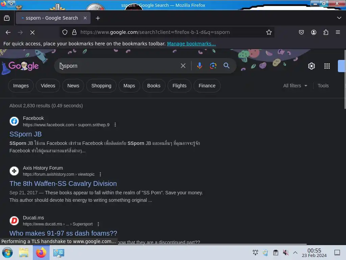Open the notifications bell tray icon
Image resolution: width=346 pixels, height=260 pixels.
pos(255,253)
